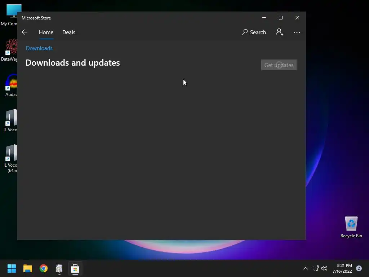
Task: Open notification center badge with 2
Action: [359, 268]
